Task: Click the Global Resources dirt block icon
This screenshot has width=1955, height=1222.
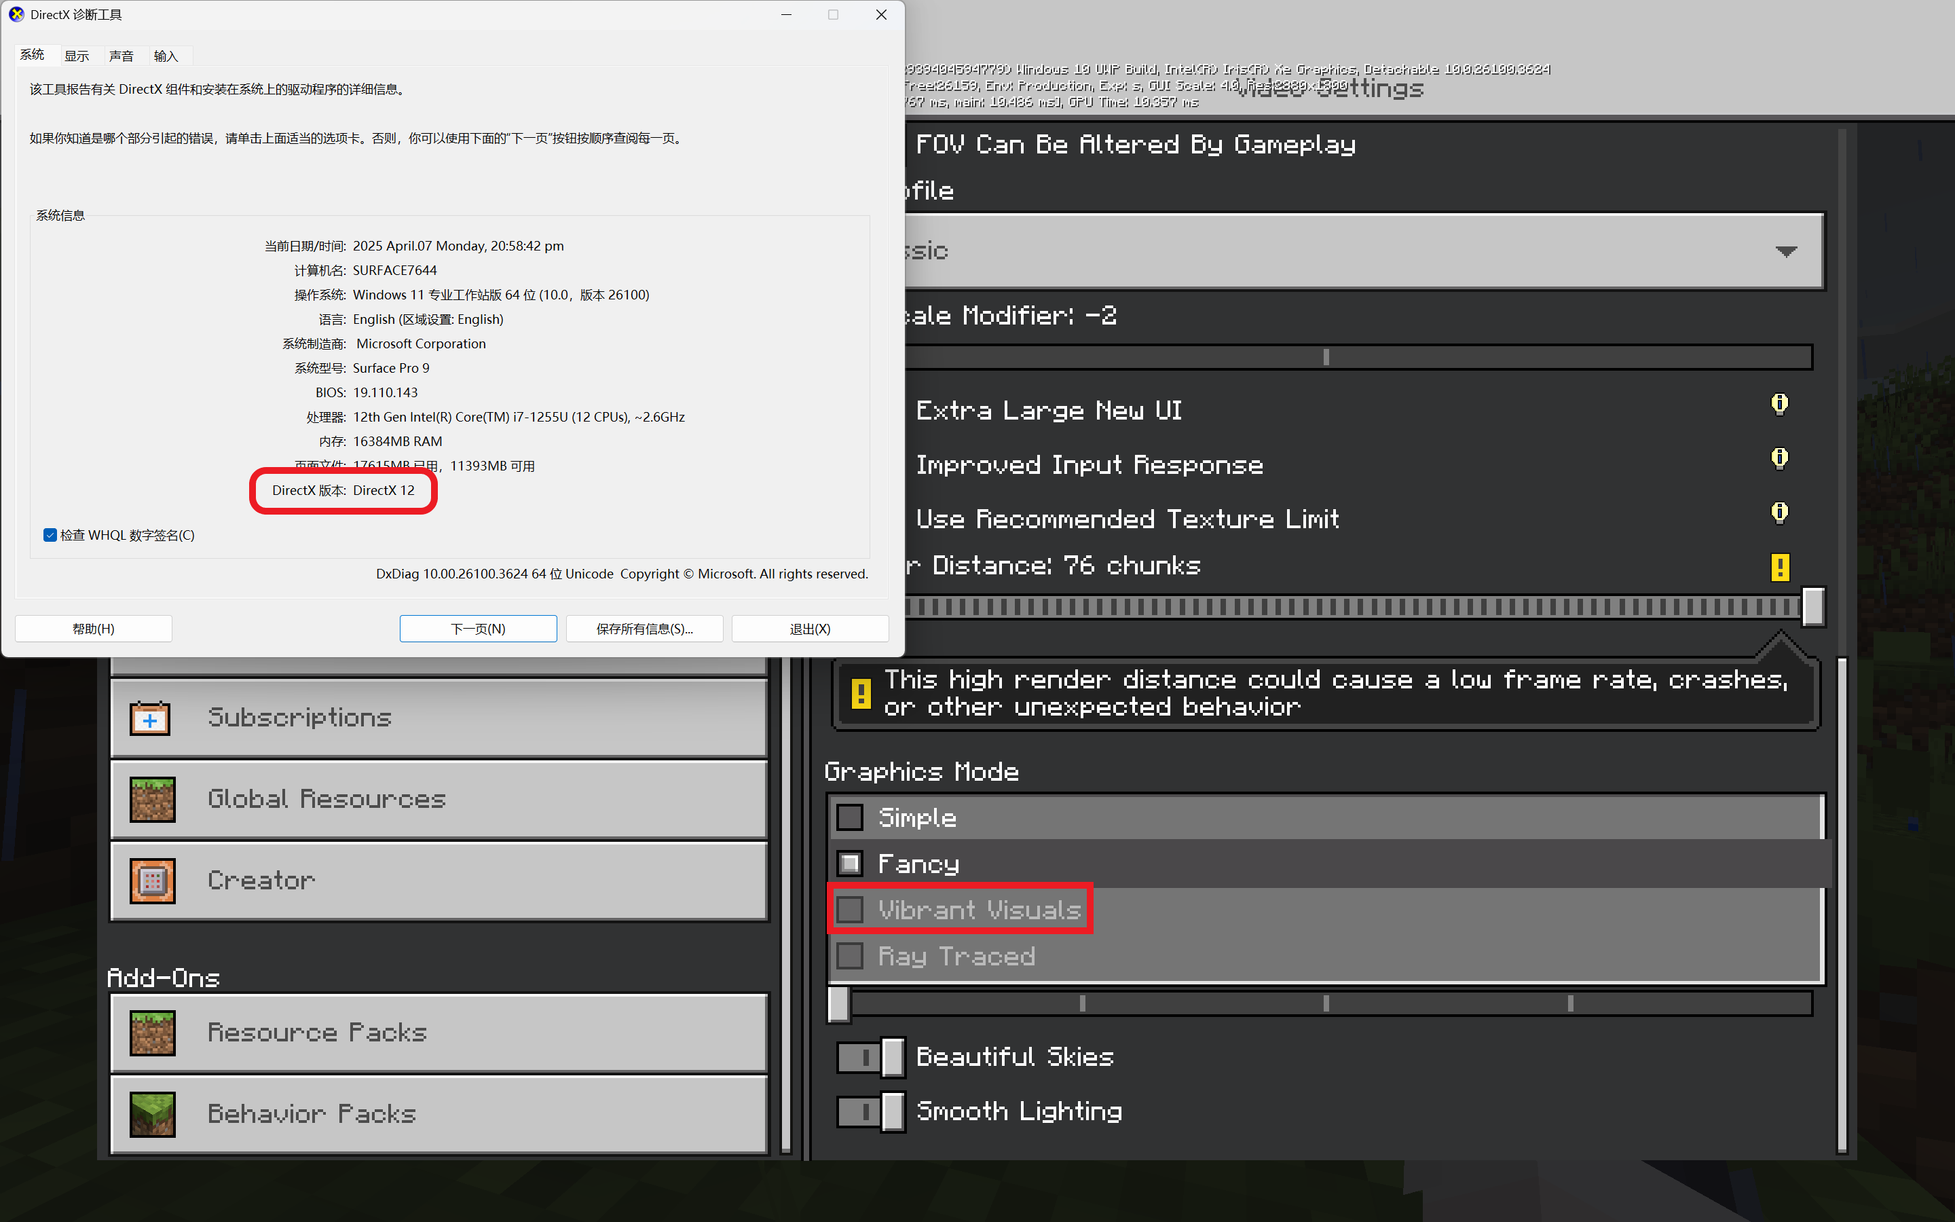Action: coord(152,799)
